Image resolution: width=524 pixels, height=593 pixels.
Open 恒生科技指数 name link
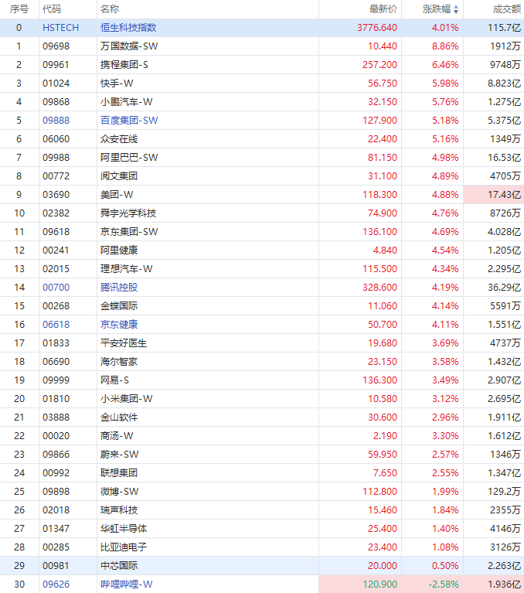[128, 28]
